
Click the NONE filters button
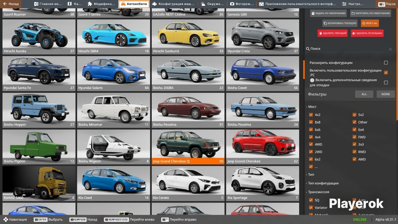386,94
